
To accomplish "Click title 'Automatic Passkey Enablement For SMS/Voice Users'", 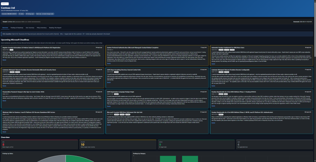I will point(228,48).
